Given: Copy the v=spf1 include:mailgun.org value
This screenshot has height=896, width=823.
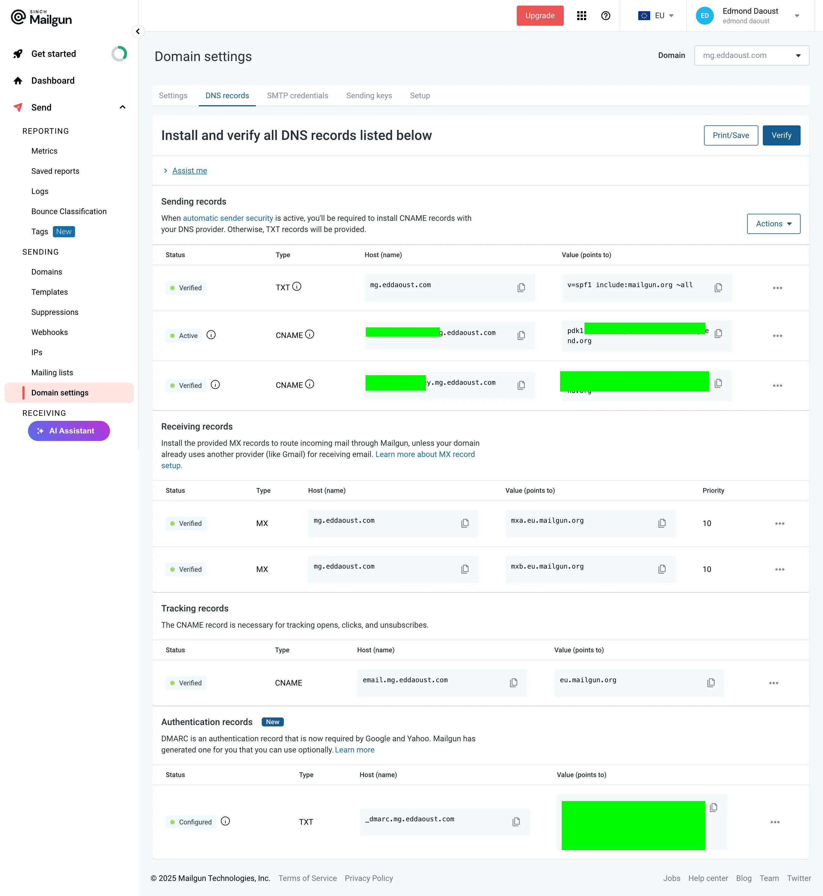Looking at the screenshot, I should tap(718, 288).
